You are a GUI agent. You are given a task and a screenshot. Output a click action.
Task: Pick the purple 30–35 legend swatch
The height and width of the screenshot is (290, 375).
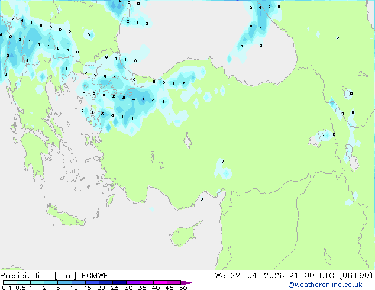pos(132,282)
